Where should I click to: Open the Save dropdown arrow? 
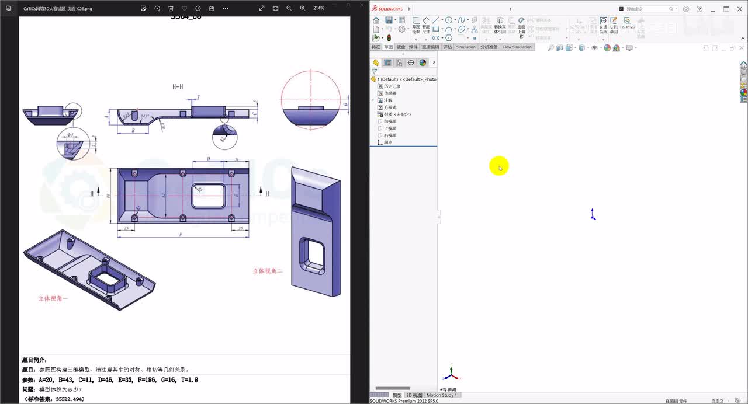point(396,20)
